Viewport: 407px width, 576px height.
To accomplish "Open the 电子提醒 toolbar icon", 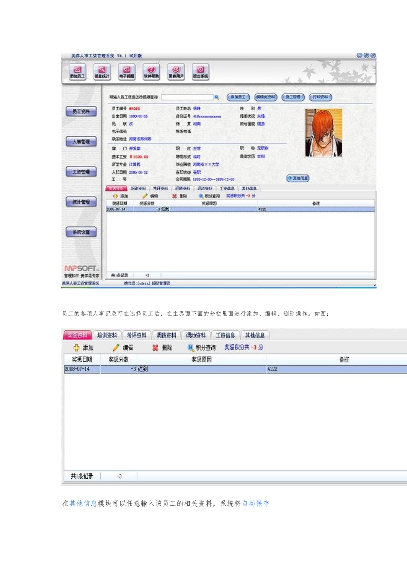I will (x=126, y=71).
